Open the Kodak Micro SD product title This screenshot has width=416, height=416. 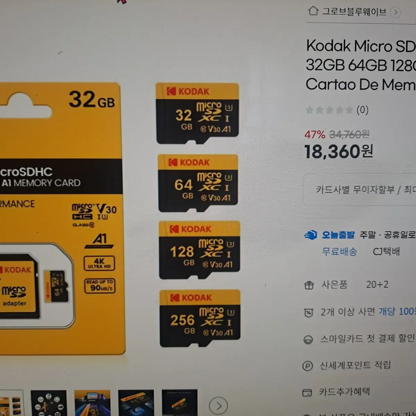361,65
